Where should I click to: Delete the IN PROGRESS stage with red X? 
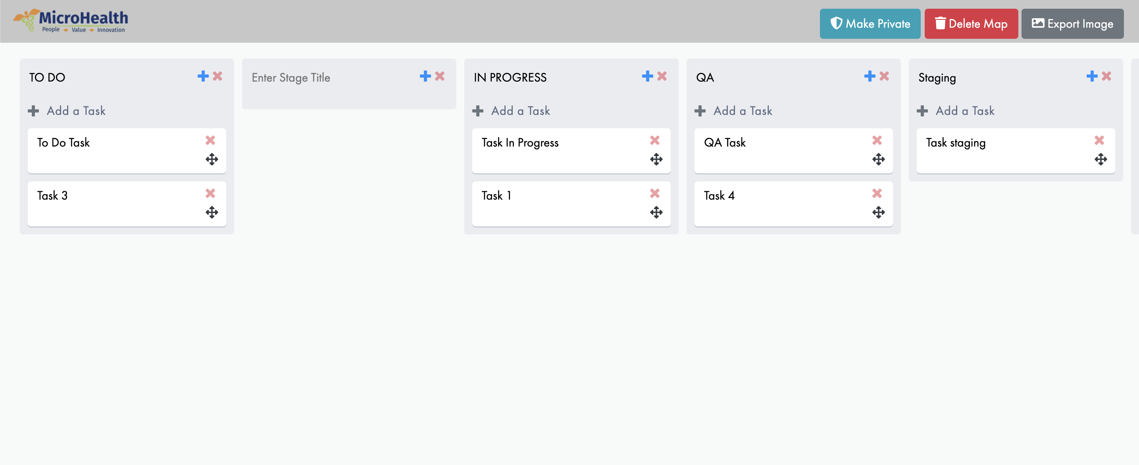click(x=661, y=76)
